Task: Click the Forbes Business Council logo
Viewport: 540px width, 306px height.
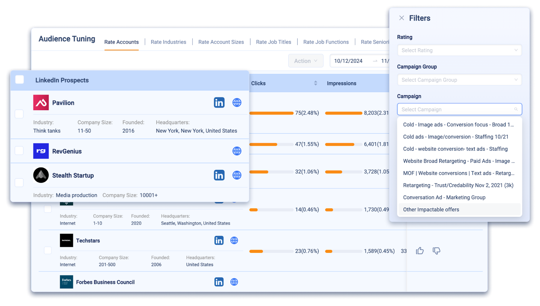Action: (x=66, y=282)
